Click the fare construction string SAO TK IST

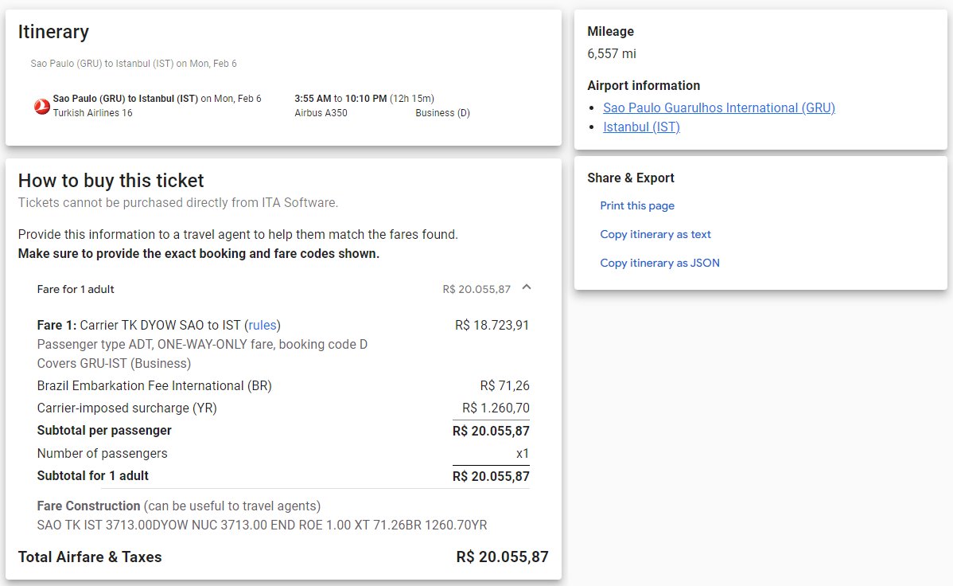262,525
